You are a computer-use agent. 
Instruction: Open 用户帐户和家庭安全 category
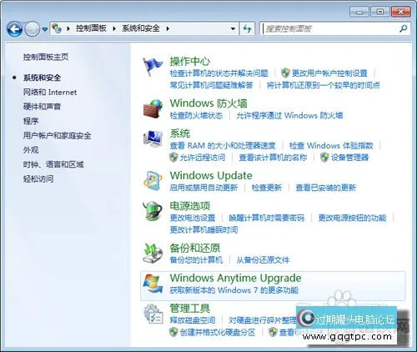(57, 136)
